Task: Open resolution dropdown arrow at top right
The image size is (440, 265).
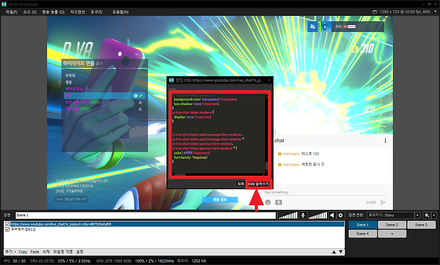Action: (x=436, y=12)
